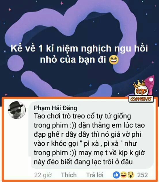Click the purple circle shape on the background
The image size is (159, 182).
coord(16,63)
